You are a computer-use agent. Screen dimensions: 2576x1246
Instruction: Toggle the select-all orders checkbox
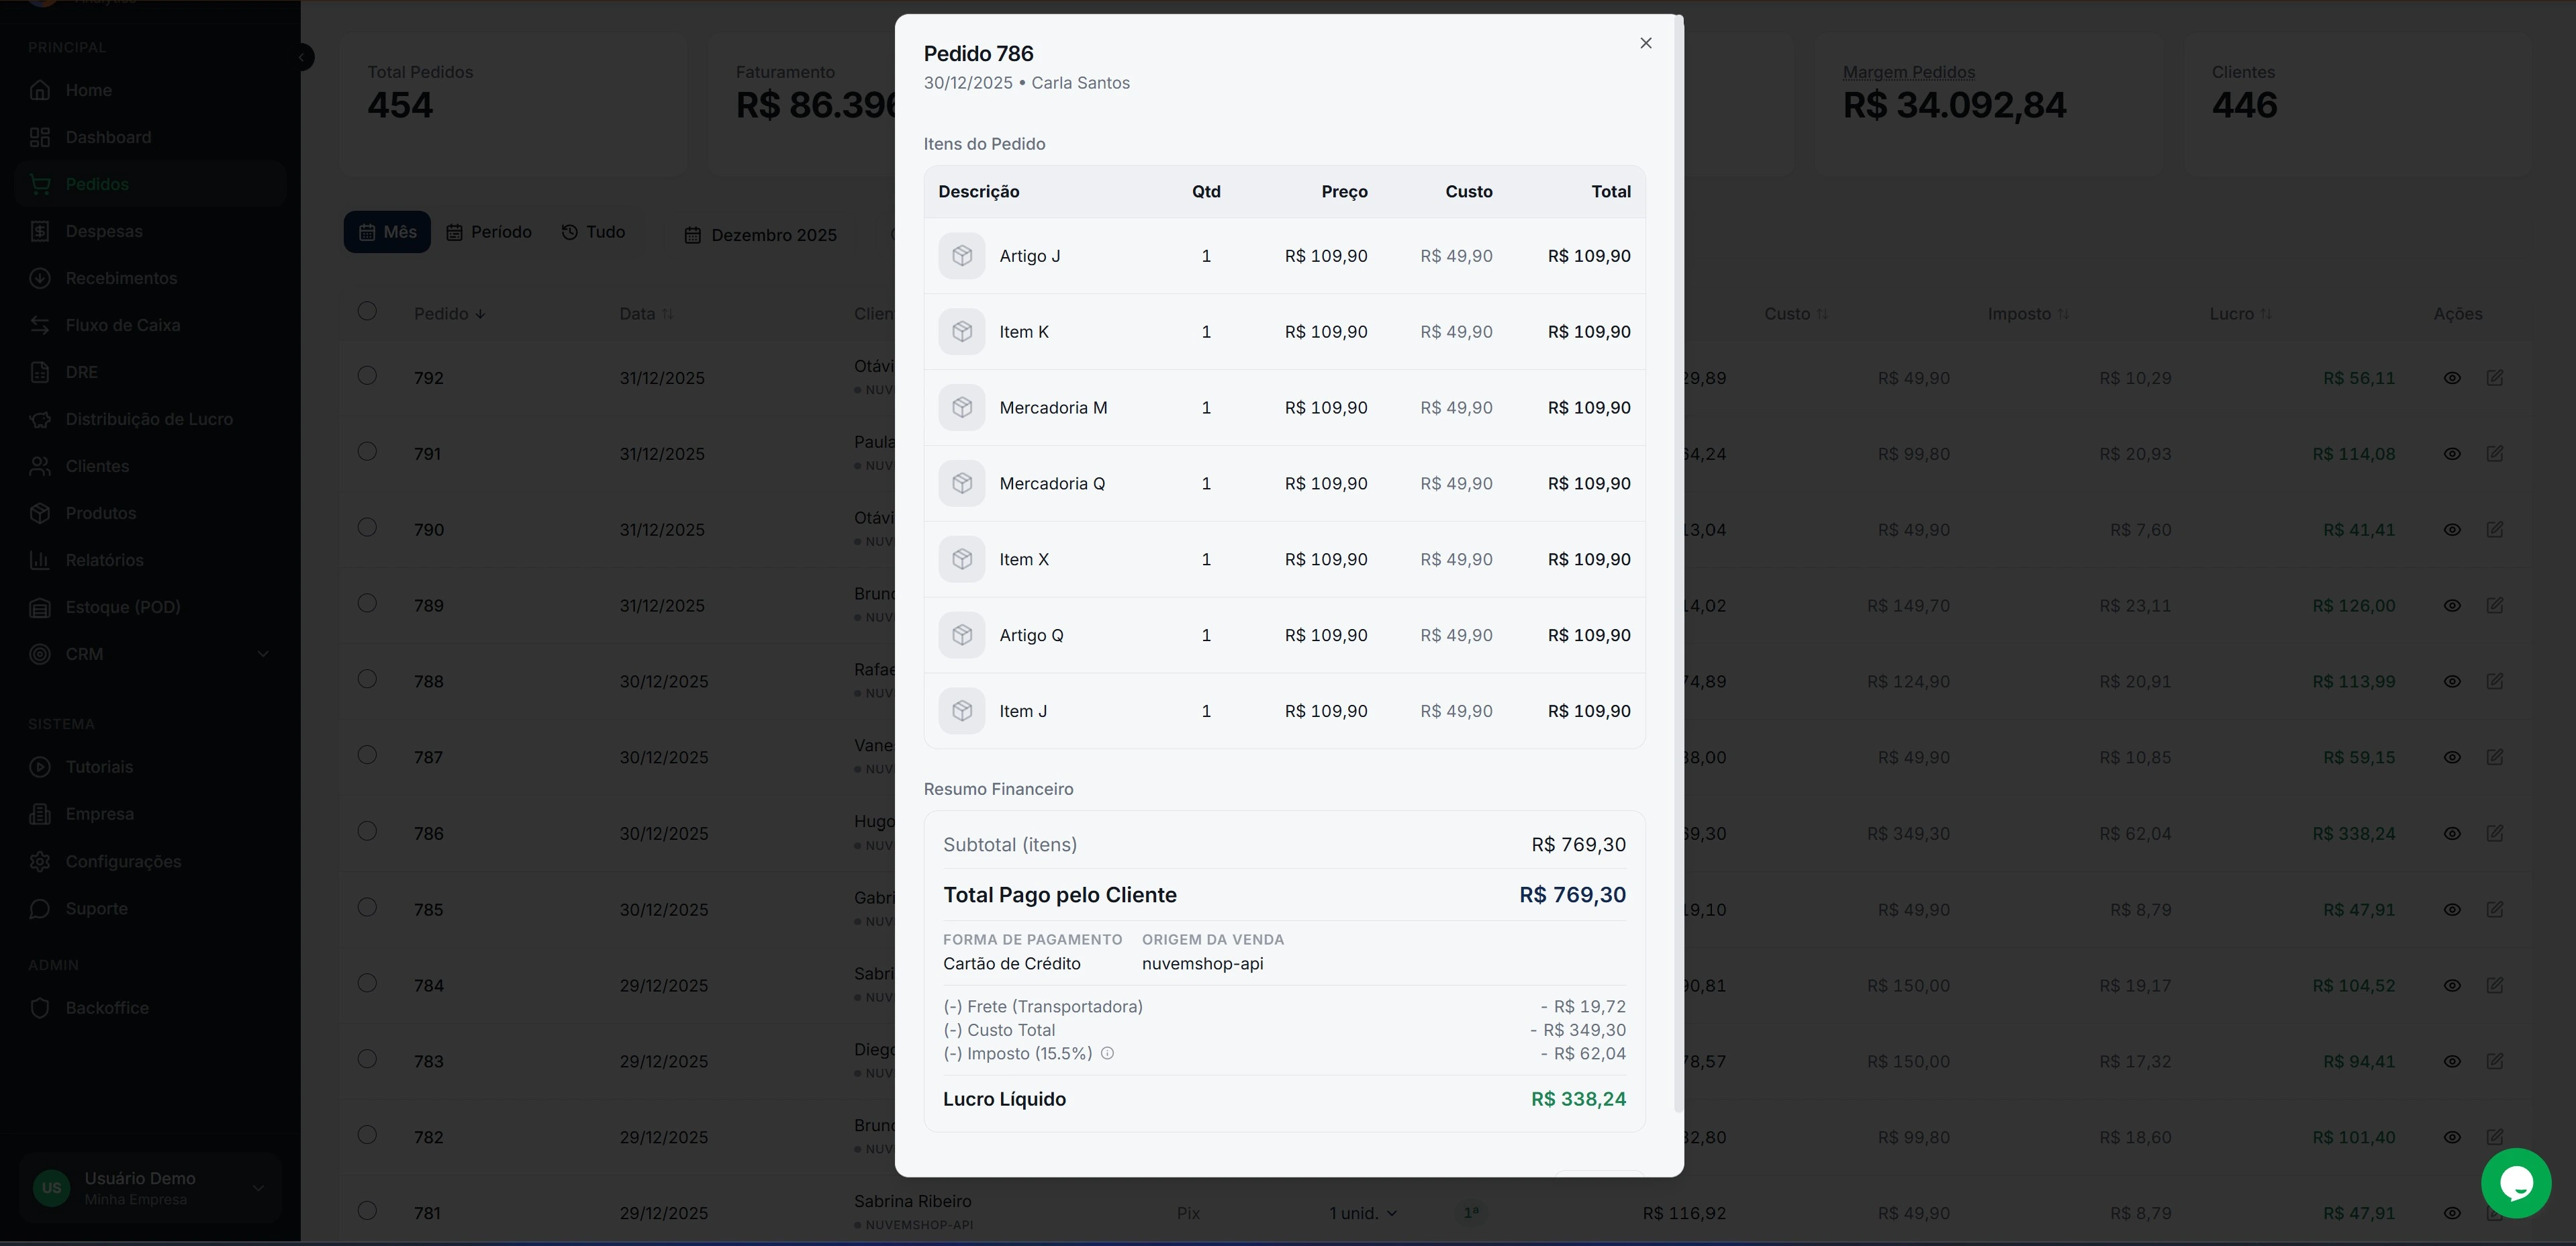point(367,311)
